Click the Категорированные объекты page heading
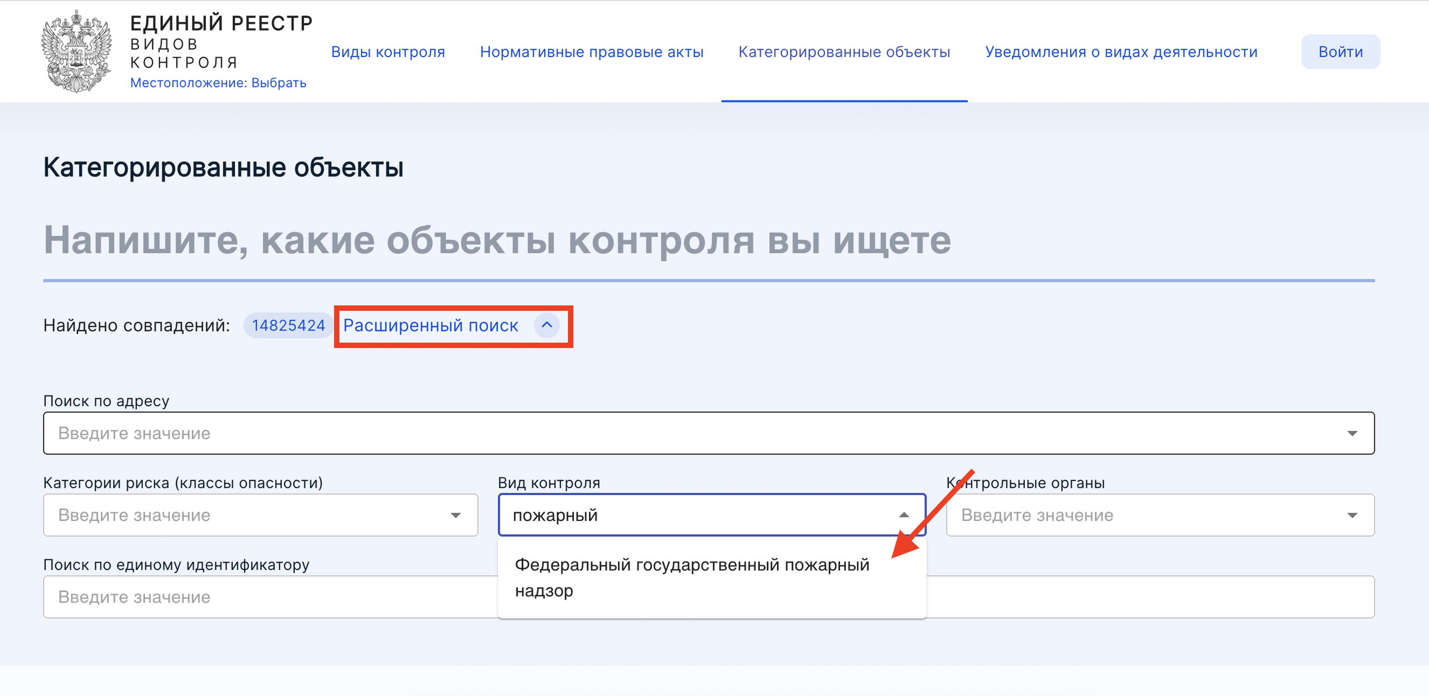The width and height of the screenshot is (1429, 696). point(223,167)
